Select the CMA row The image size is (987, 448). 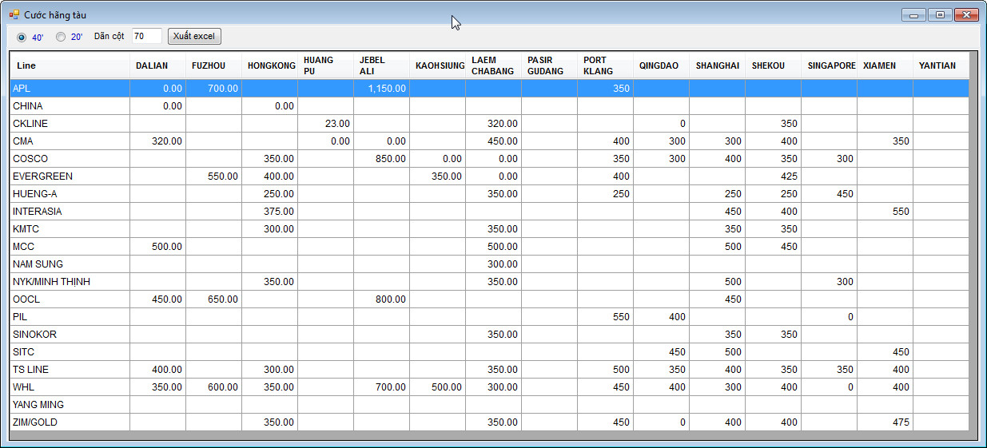[489, 141]
